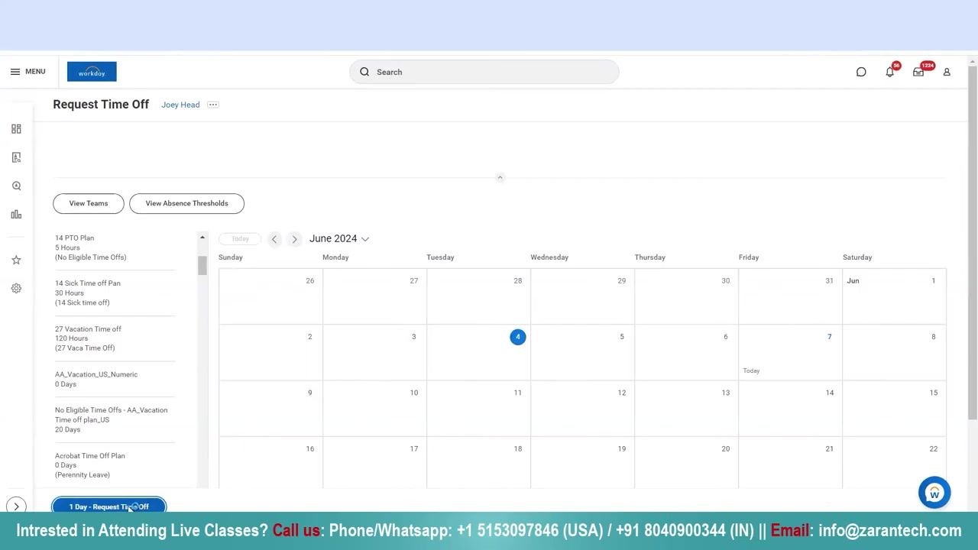
Task: Focus the Search input field
Action: (484, 72)
